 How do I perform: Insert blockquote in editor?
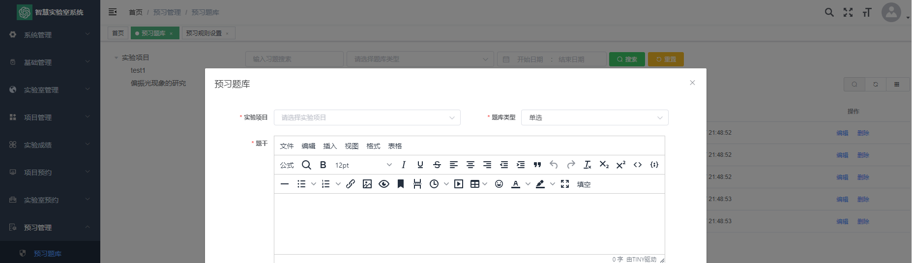[x=537, y=165]
